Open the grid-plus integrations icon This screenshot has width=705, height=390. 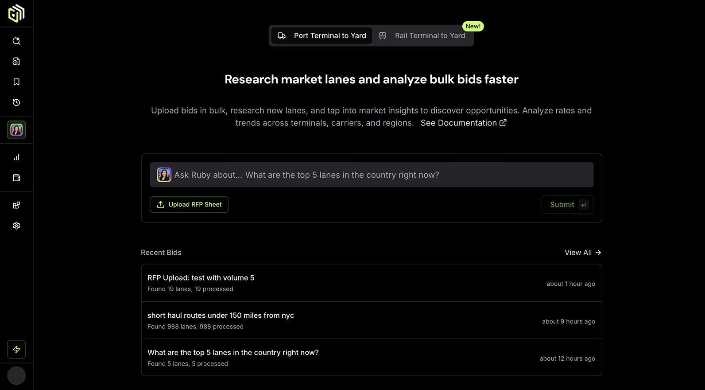(16, 205)
